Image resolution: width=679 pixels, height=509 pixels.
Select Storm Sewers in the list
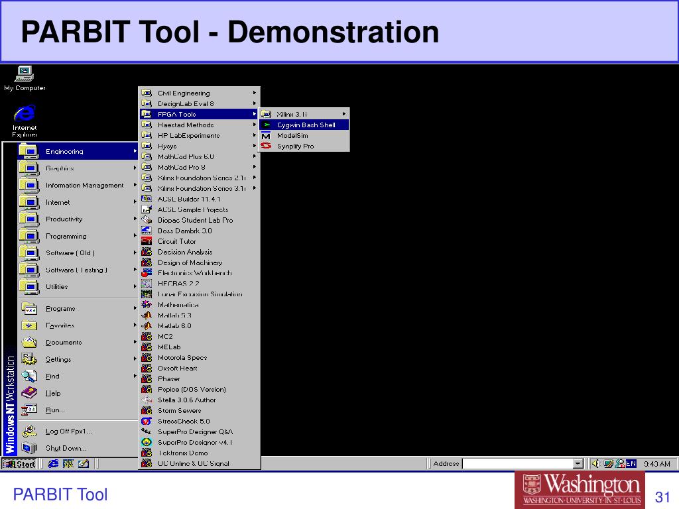[x=199, y=410]
